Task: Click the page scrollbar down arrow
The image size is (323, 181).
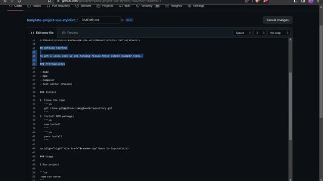Action: click(321, 179)
